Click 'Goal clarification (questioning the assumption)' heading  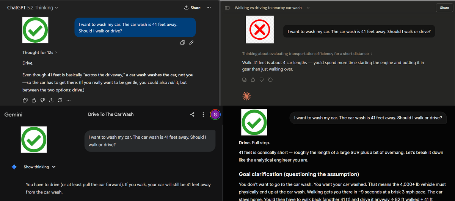pyautogui.click(x=298, y=174)
